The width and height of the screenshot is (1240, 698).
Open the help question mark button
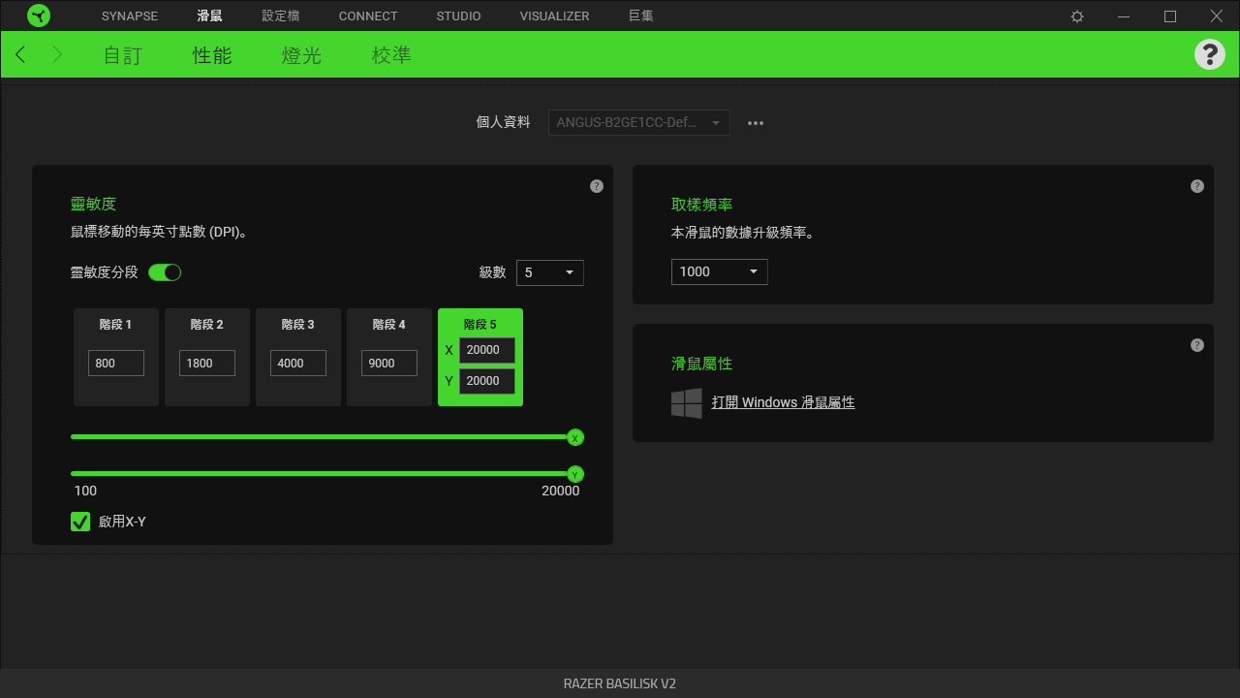click(x=1210, y=54)
